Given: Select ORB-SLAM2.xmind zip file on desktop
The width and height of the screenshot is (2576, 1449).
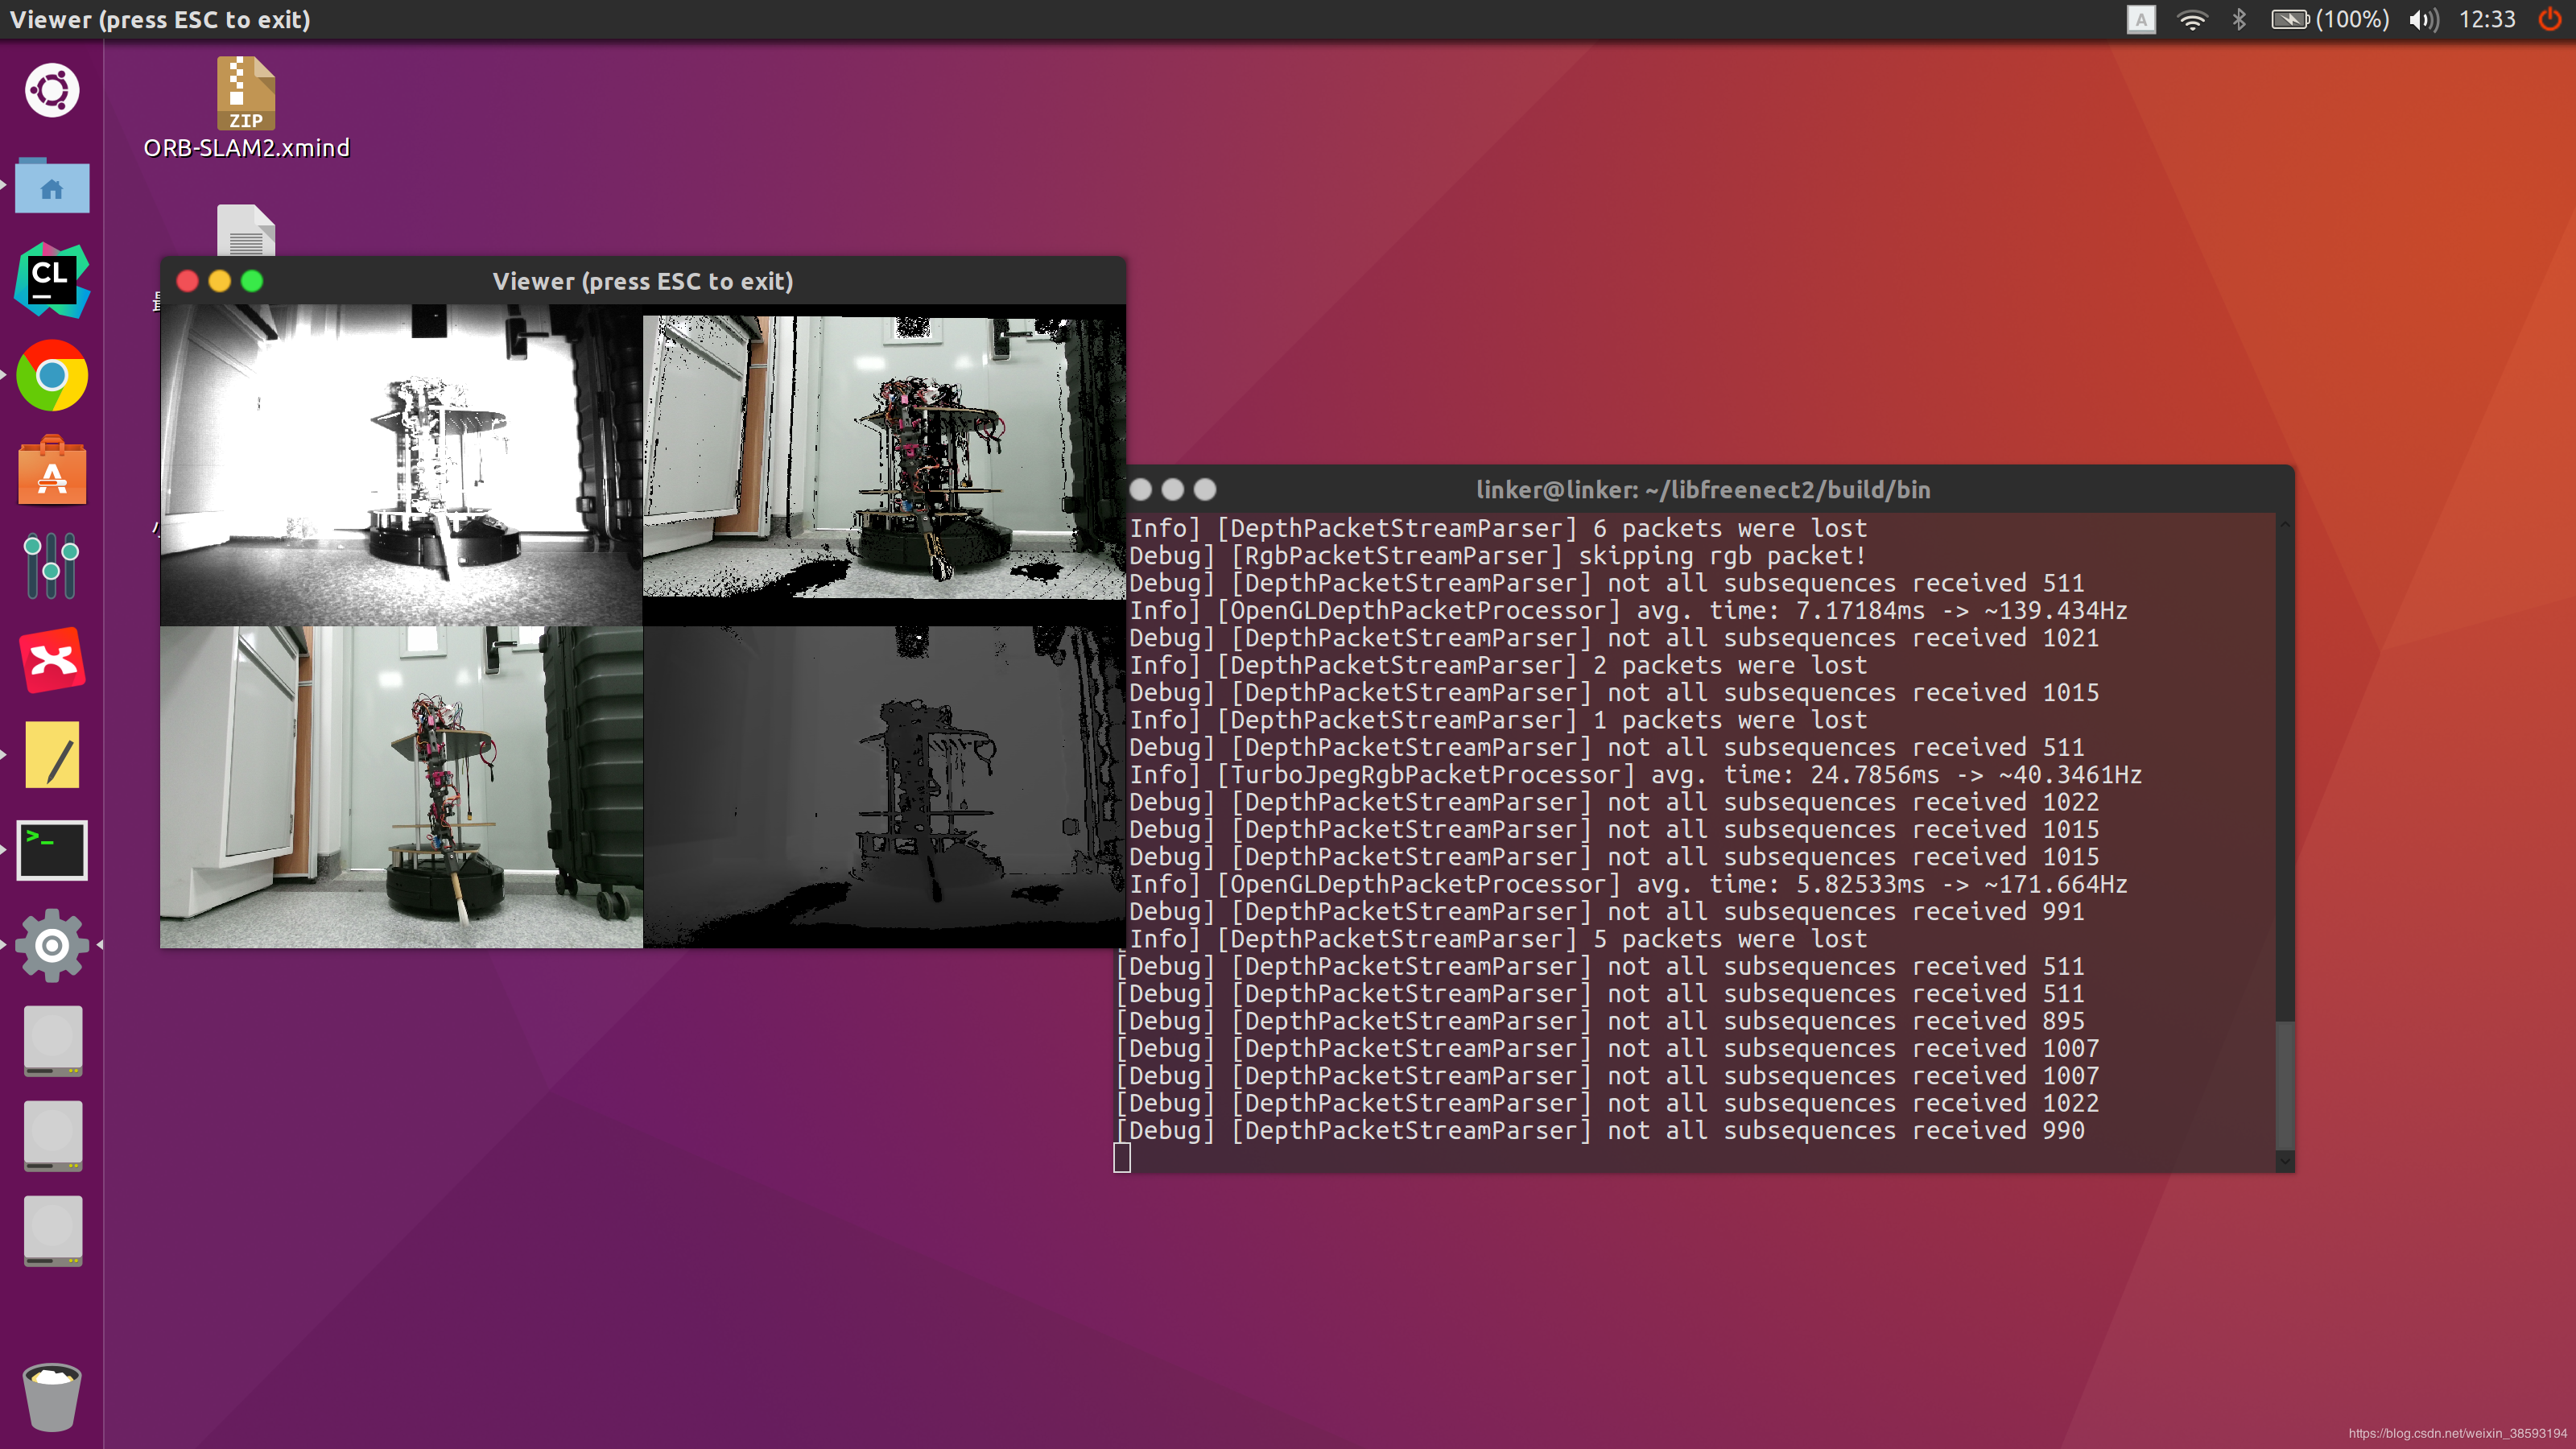Looking at the screenshot, I should pos(246,108).
